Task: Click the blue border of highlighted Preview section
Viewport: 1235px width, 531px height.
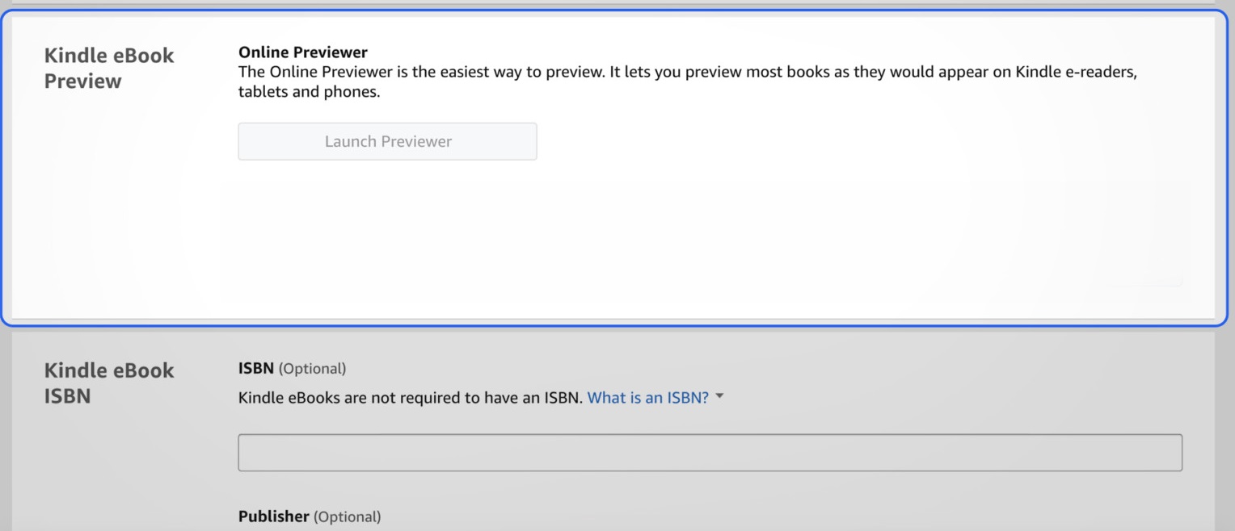Action: pos(614,325)
